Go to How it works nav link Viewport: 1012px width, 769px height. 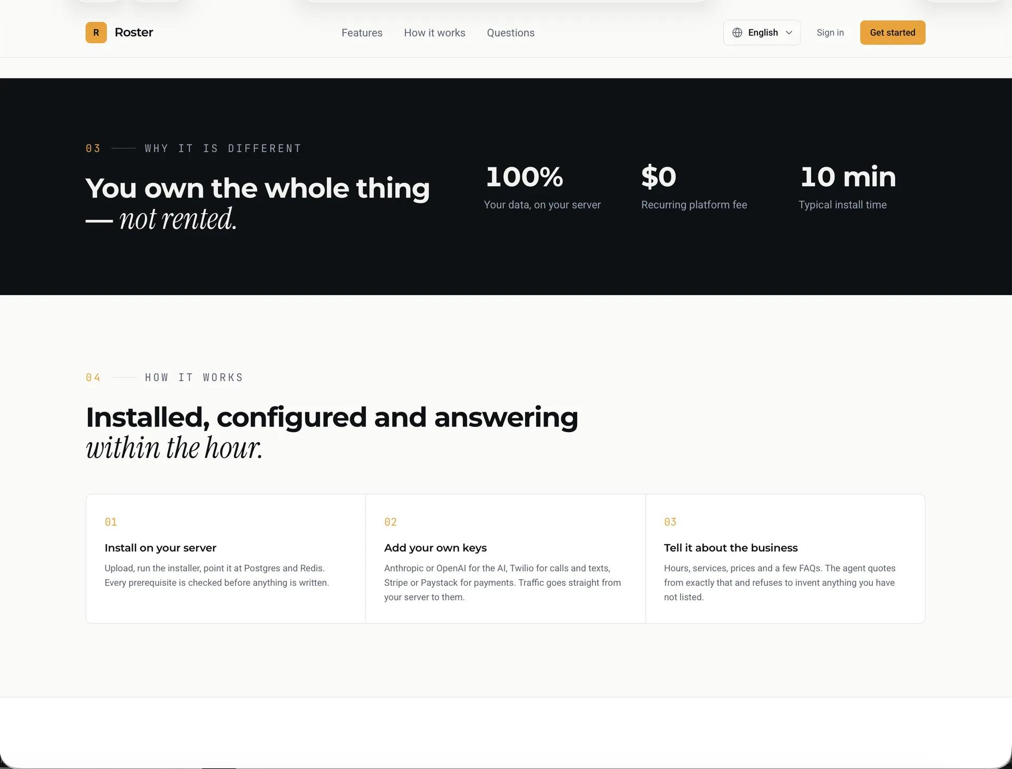[435, 33]
